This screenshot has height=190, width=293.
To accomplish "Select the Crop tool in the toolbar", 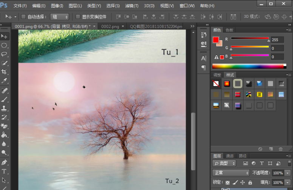I will [4, 72].
